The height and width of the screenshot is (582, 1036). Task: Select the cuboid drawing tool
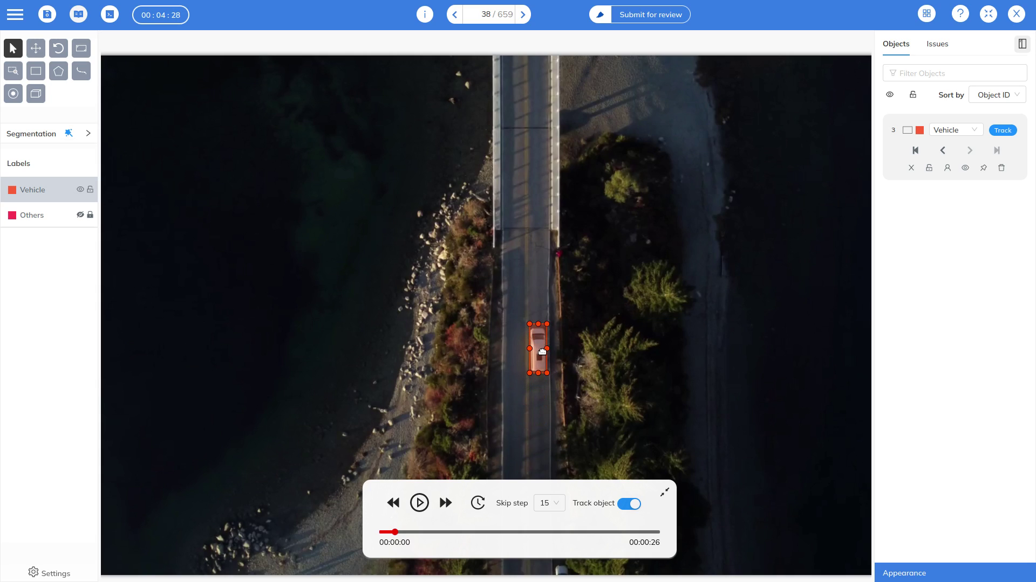click(x=36, y=94)
